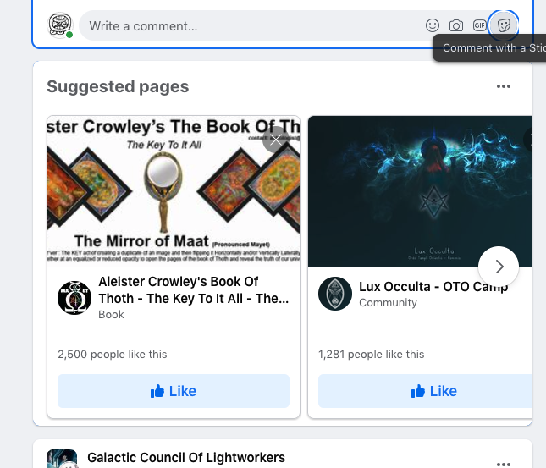546x468 pixels.
Task: Click Aleister Crowley's Book Of Thoth page avatar
Action: point(74,298)
